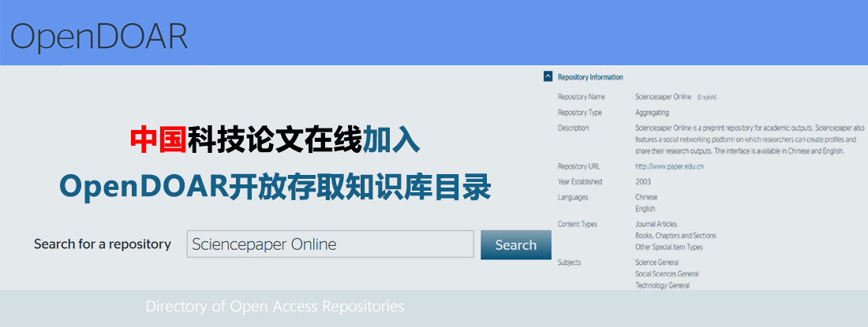Click the OpenDOAR开放存取知识库目录 heading line
Screen dimensions: 868x327
tap(275, 187)
